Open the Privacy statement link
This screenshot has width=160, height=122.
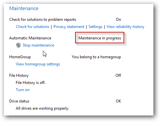[x=69, y=27]
